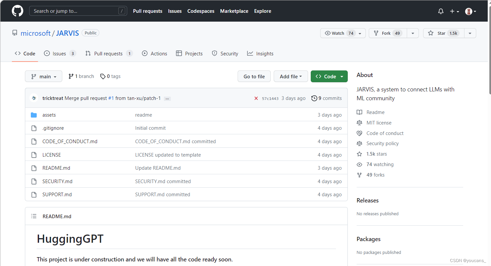
Task: Open 'Update README.md' commit message
Action: click(158, 168)
